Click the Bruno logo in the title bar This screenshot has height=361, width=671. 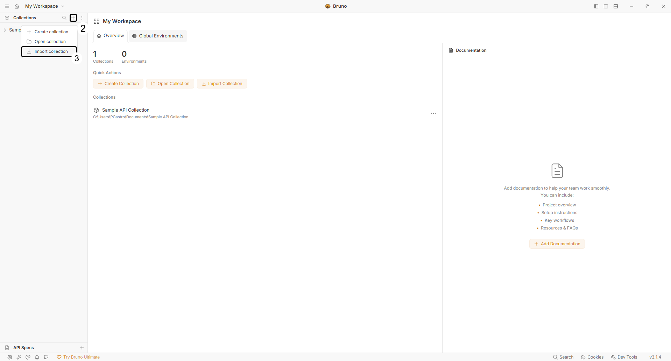click(x=328, y=6)
